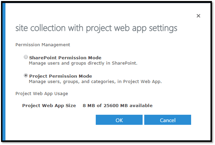Screen dimensions: 215x145
Task: Click the "8 MB" used size value
Action: 89,105
